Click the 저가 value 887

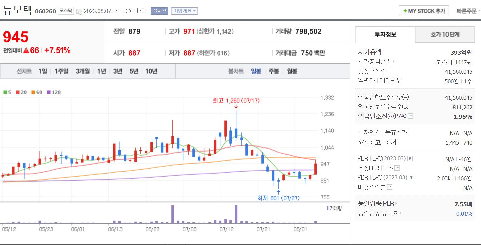click(x=189, y=53)
